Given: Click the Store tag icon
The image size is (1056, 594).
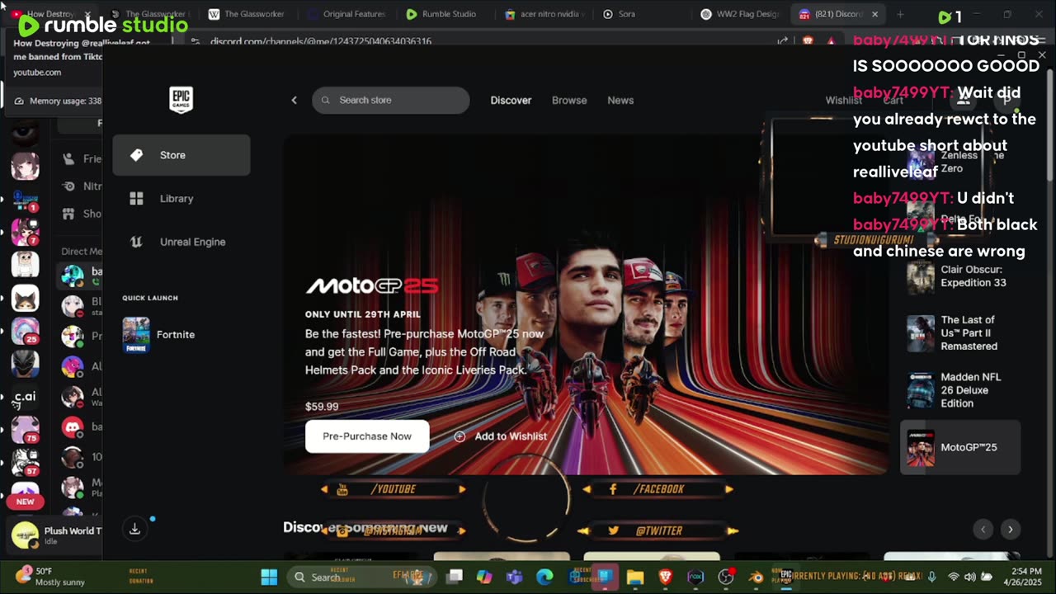Looking at the screenshot, I should [137, 155].
